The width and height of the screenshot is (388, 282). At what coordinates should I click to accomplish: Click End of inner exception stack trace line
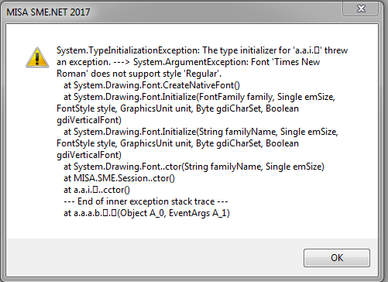(146, 201)
